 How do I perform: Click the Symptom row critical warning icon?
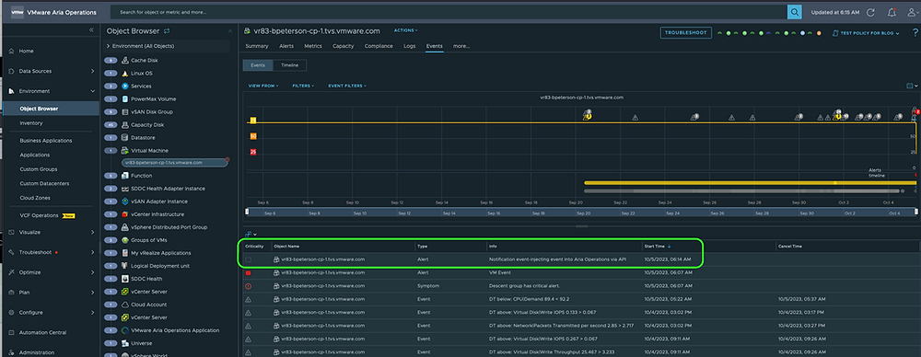248,286
